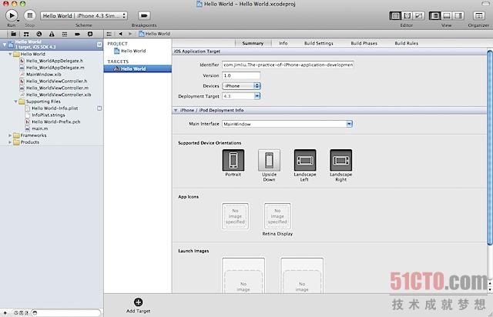Click the Run button in toolbar

(12, 15)
